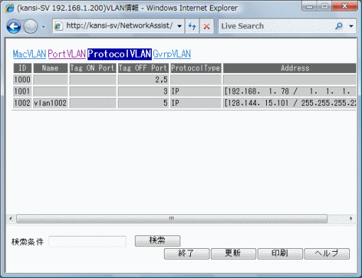The width and height of the screenshot is (362, 278).
Task: Click the address cell starting 192.168. 1. 78
Action: (x=290, y=91)
